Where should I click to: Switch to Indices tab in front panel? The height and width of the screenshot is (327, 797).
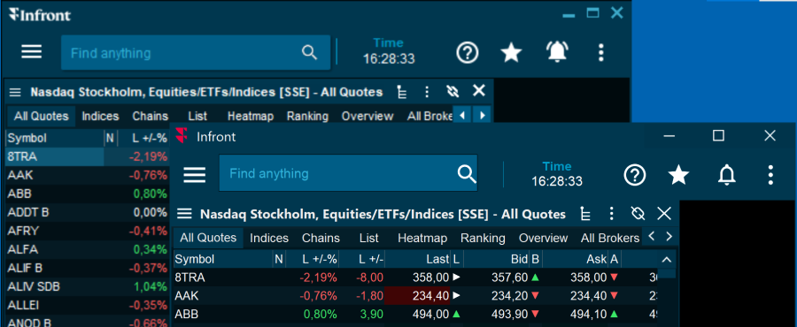pos(269,238)
